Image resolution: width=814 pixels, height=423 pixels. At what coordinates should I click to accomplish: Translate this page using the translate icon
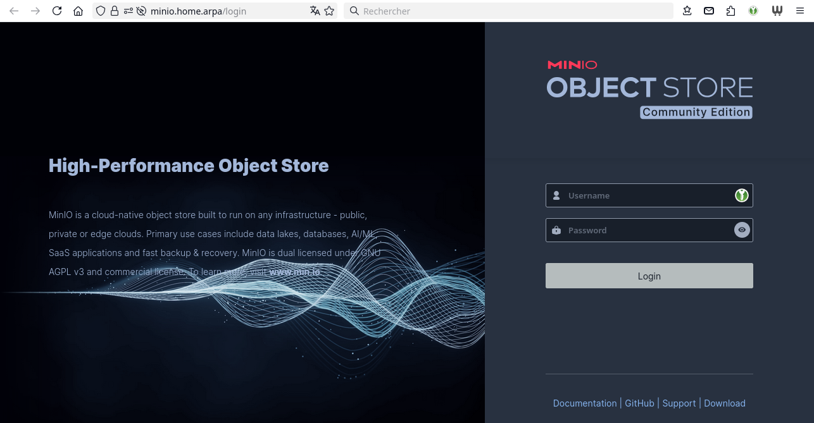(315, 11)
